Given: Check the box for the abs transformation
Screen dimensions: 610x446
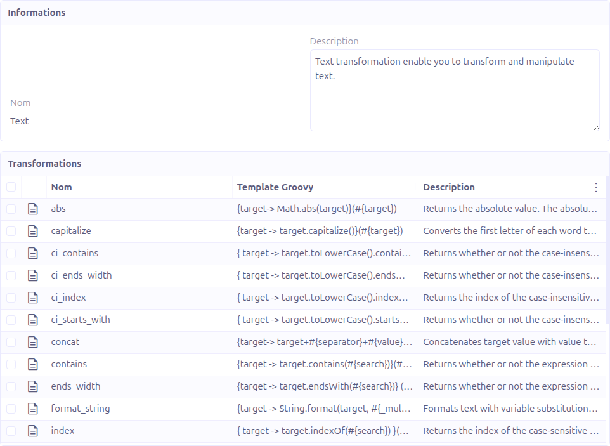Looking at the screenshot, I should point(11,209).
